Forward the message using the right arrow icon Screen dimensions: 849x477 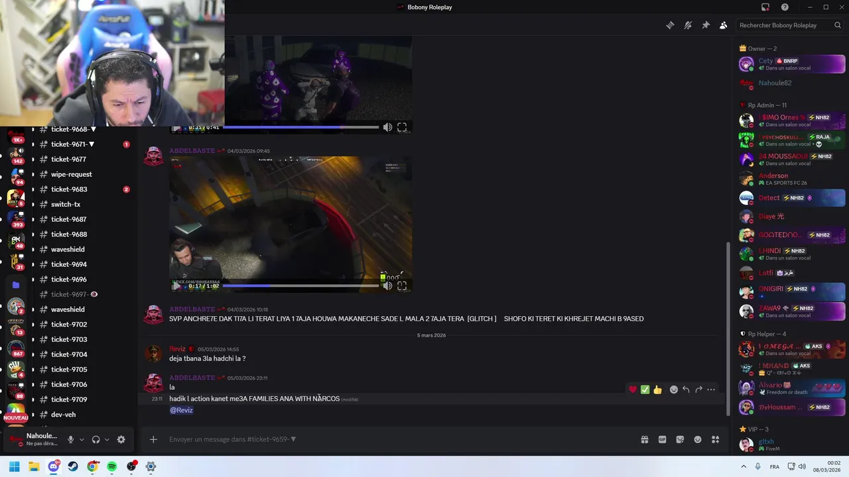pos(698,390)
